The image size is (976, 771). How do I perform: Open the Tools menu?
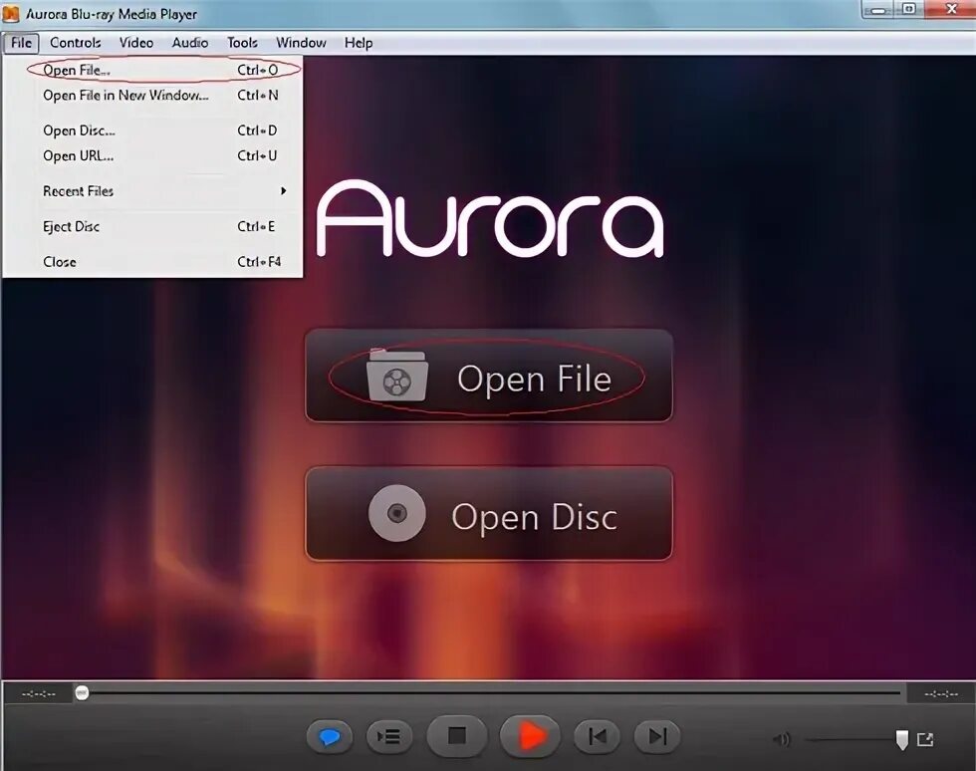pyautogui.click(x=242, y=43)
